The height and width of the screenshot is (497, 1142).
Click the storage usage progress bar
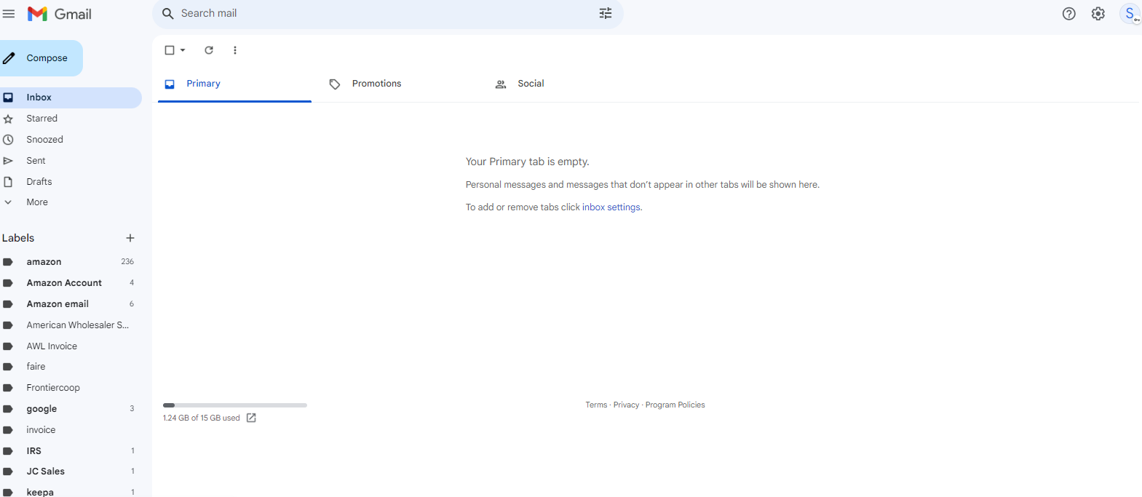pos(235,405)
